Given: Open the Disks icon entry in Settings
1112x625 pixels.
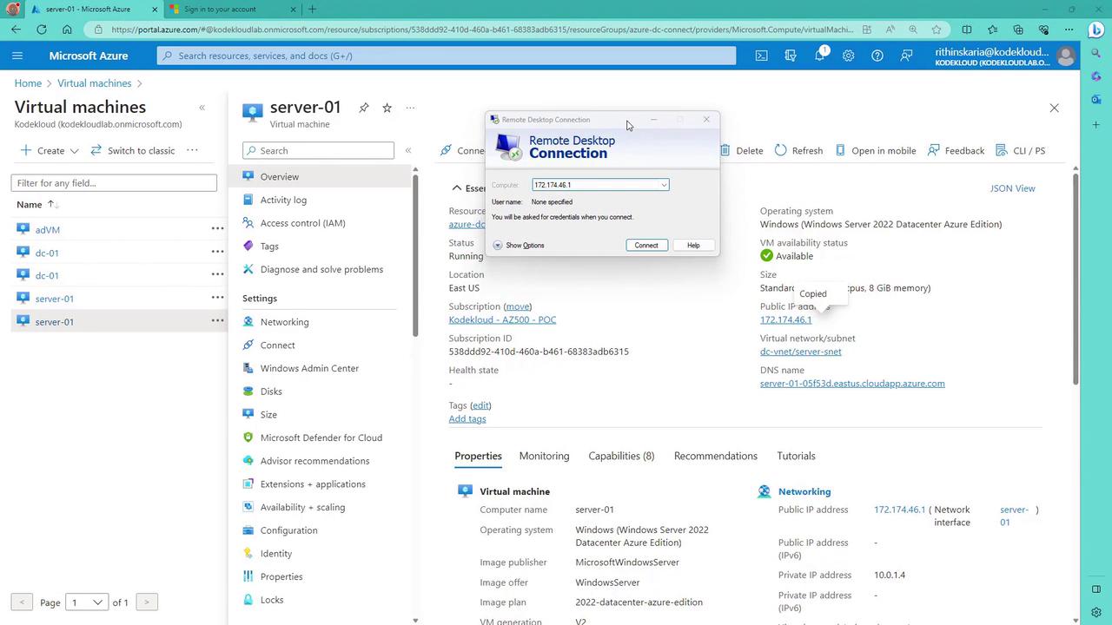Looking at the screenshot, I should (x=248, y=391).
